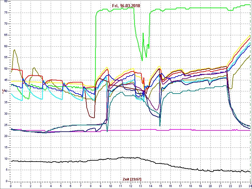Click hour 7 on the time axis

pyautogui.click(x=81, y=185)
